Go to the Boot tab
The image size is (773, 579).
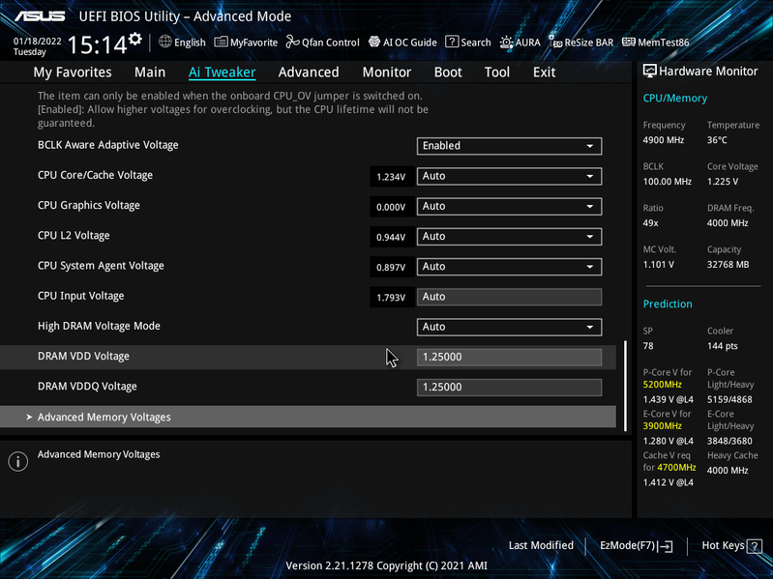(x=448, y=72)
